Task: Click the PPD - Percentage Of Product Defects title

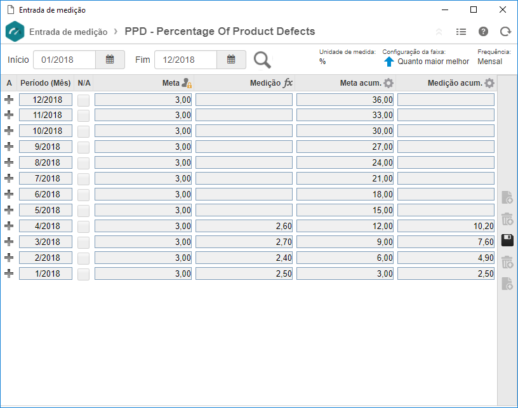Action: 220,31
